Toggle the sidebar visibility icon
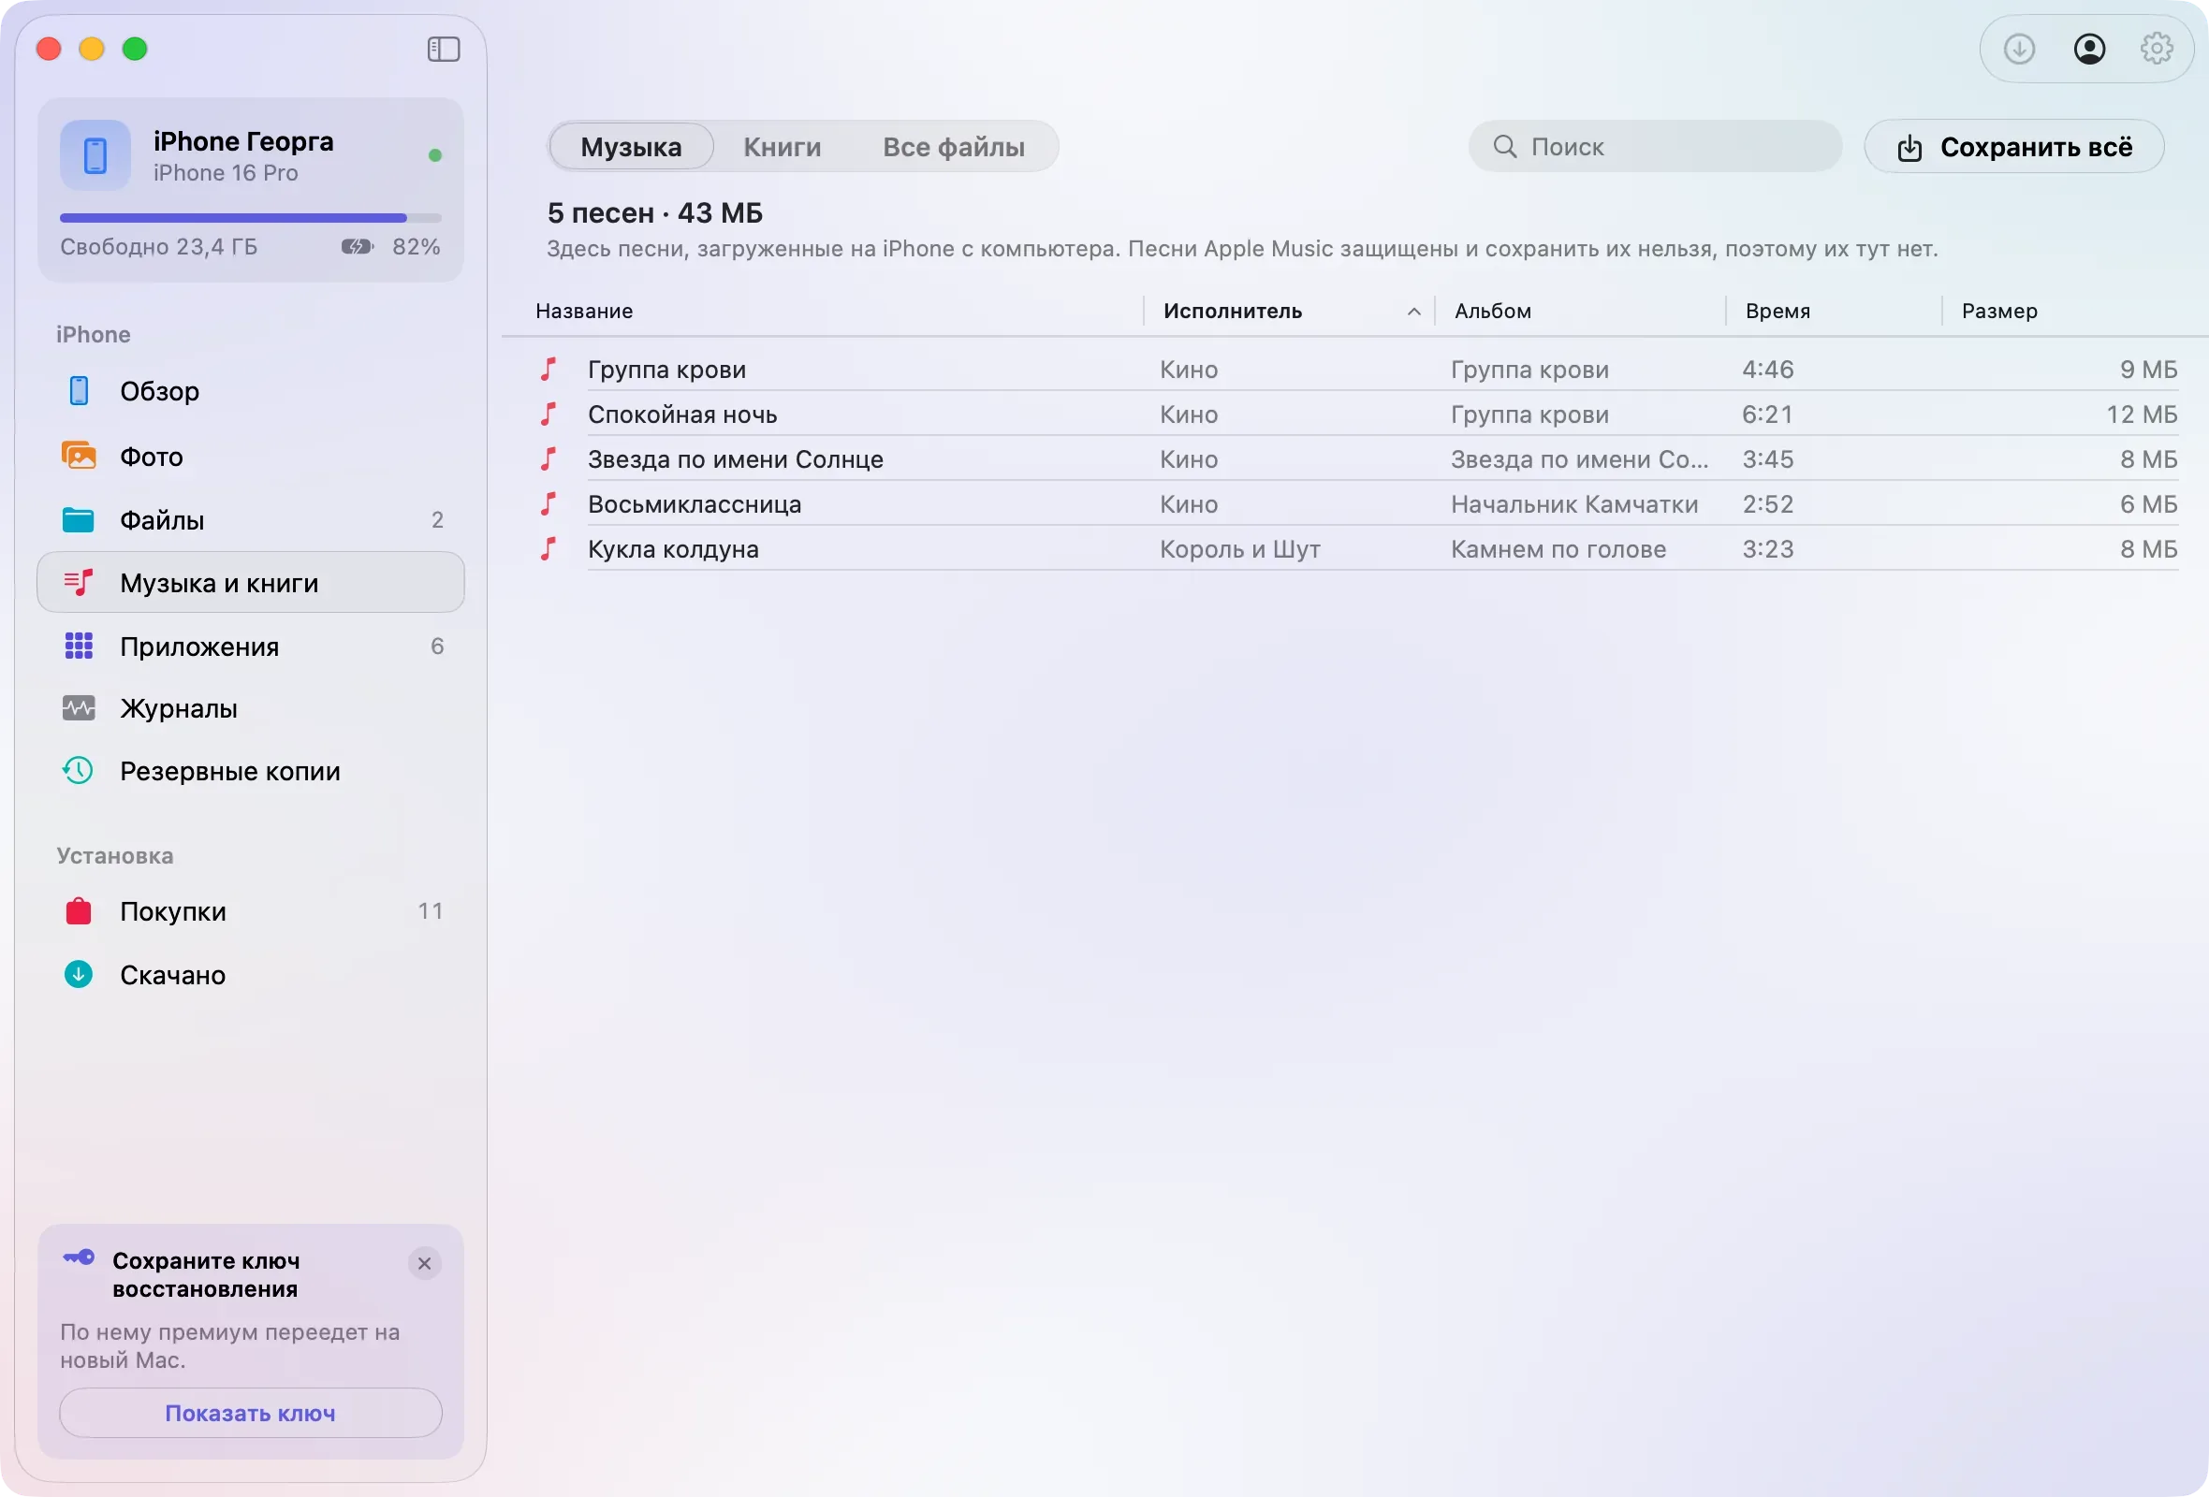The width and height of the screenshot is (2209, 1497). point(443,49)
